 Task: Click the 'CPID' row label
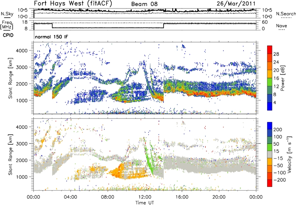click(8, 35)
